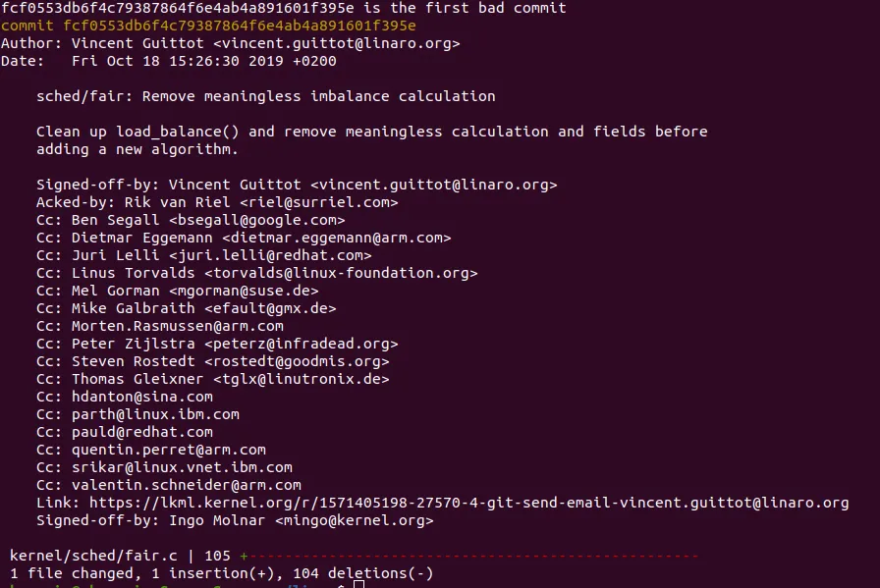Image resolution: width=880 pixels, height=588 pixels.
Task: Click the red deletions bar in diffstat
Action: [474, 557]
